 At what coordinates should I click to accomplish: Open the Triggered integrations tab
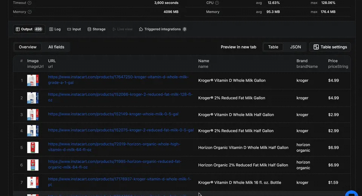(x=163, y=29)
